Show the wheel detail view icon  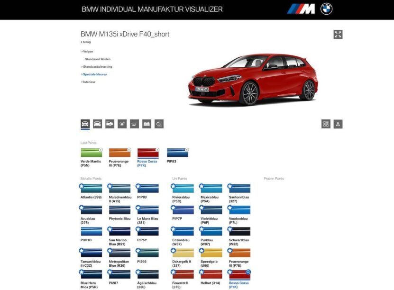pos(122,124)
